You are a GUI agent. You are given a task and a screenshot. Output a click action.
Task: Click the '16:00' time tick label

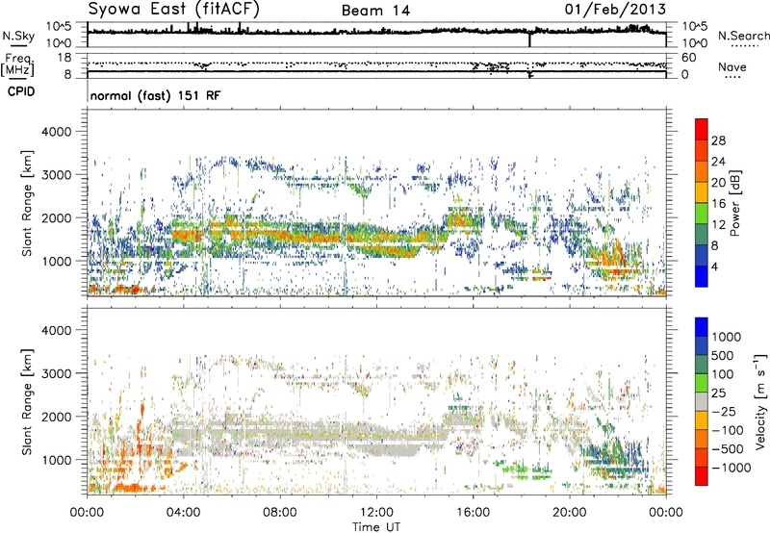coord(473,513)
